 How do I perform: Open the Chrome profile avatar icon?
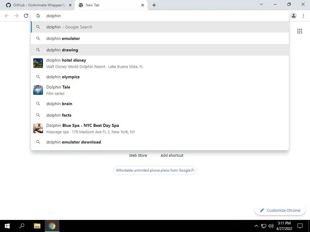pos(294,16)
